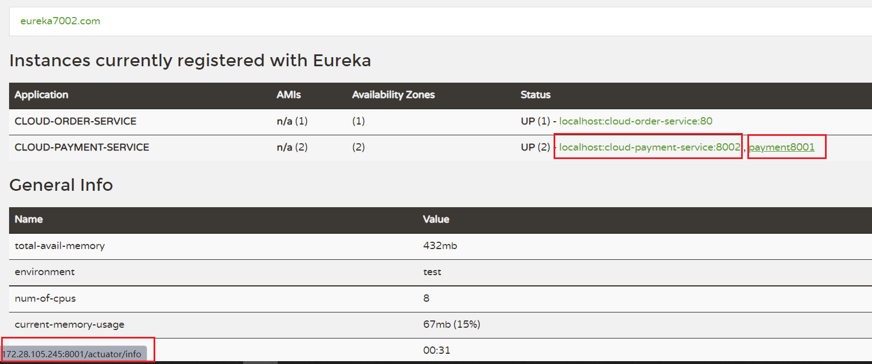Open localhost:cloud-payment-service:8002 instance link
The width and height of the screenshot is (872, 364).
click(x=650, y=147)
